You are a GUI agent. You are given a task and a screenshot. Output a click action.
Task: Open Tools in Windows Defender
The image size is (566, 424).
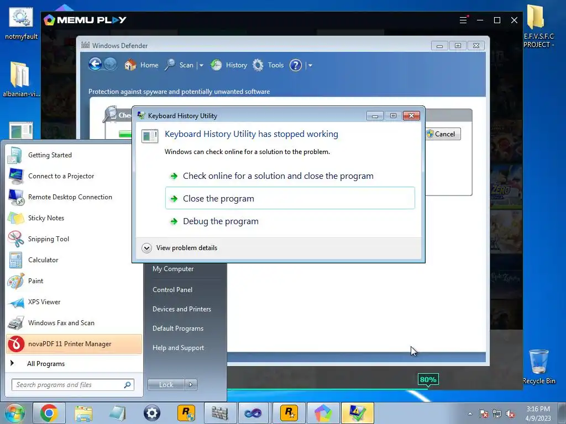tap(268, 65)
